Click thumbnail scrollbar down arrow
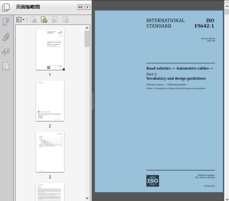The width and height of the screenshot is (229, 201). pos(87,198)
